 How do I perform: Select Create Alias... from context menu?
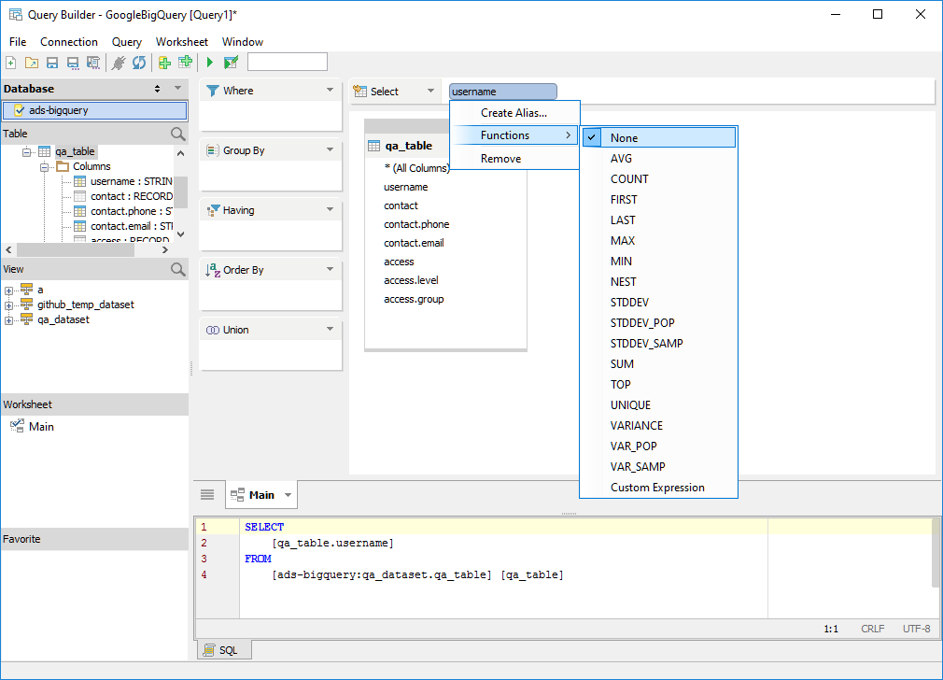tap(514, 113)
